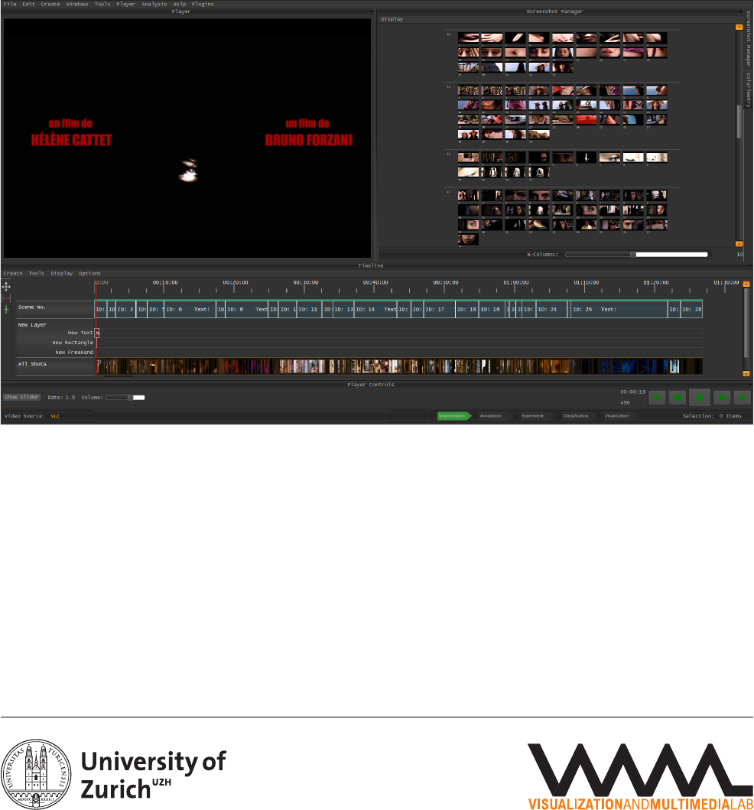Viewport: 754px width, 810px height.
Task: Open the Analysis menu
Action: pos(154,4)
